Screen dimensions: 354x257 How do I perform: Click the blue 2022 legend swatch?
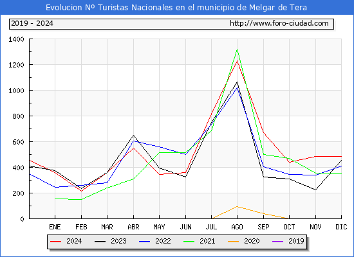point(144,242)
